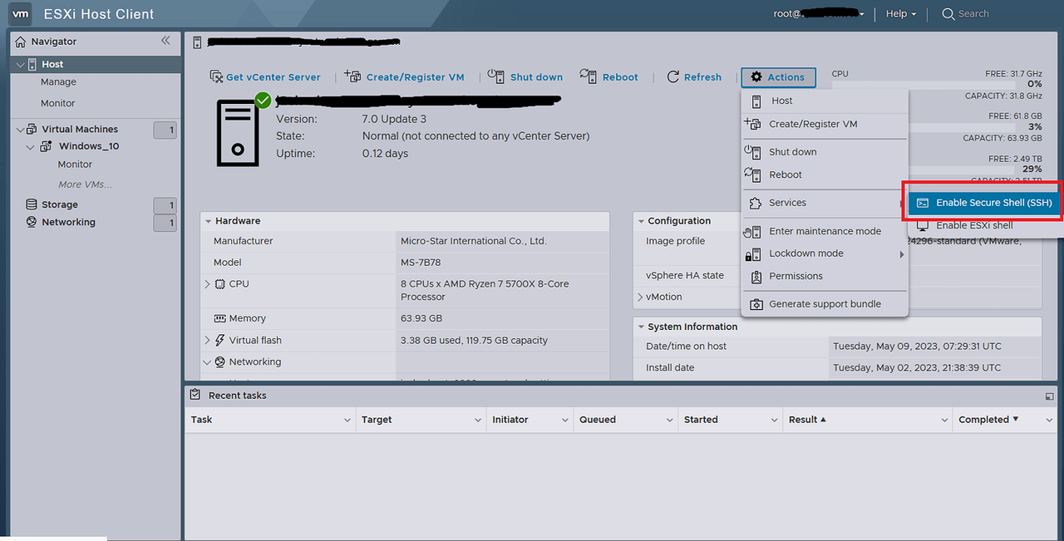Image resolution: width=1064 pixels, height=541 pixels.
Task: Click the Create/Register VM toolbar icon
Action: pos(352,76)
